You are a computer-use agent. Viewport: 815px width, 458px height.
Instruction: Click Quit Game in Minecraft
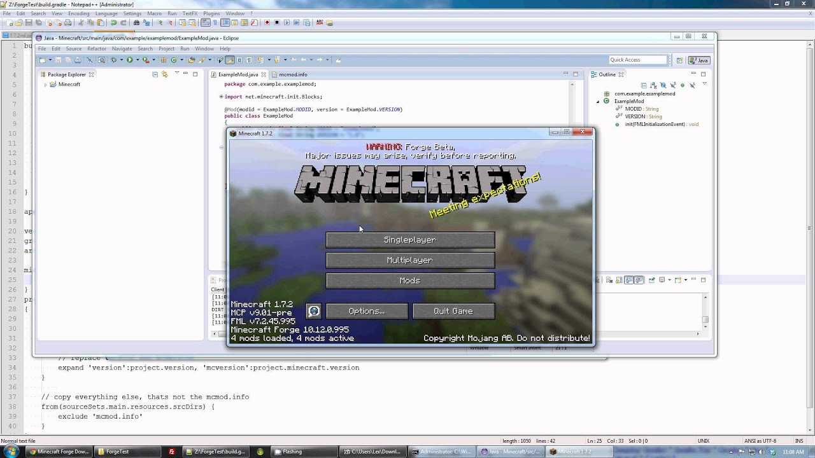coord(453,311)
